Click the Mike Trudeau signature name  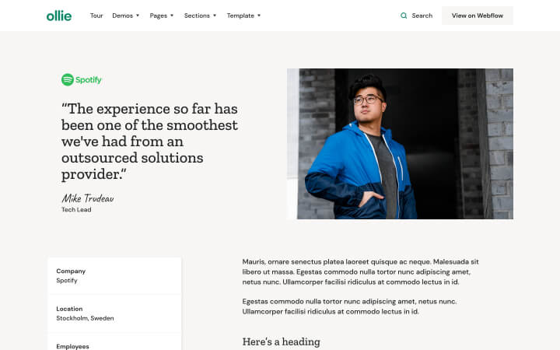pyautogui.click(x=88, y=198)
